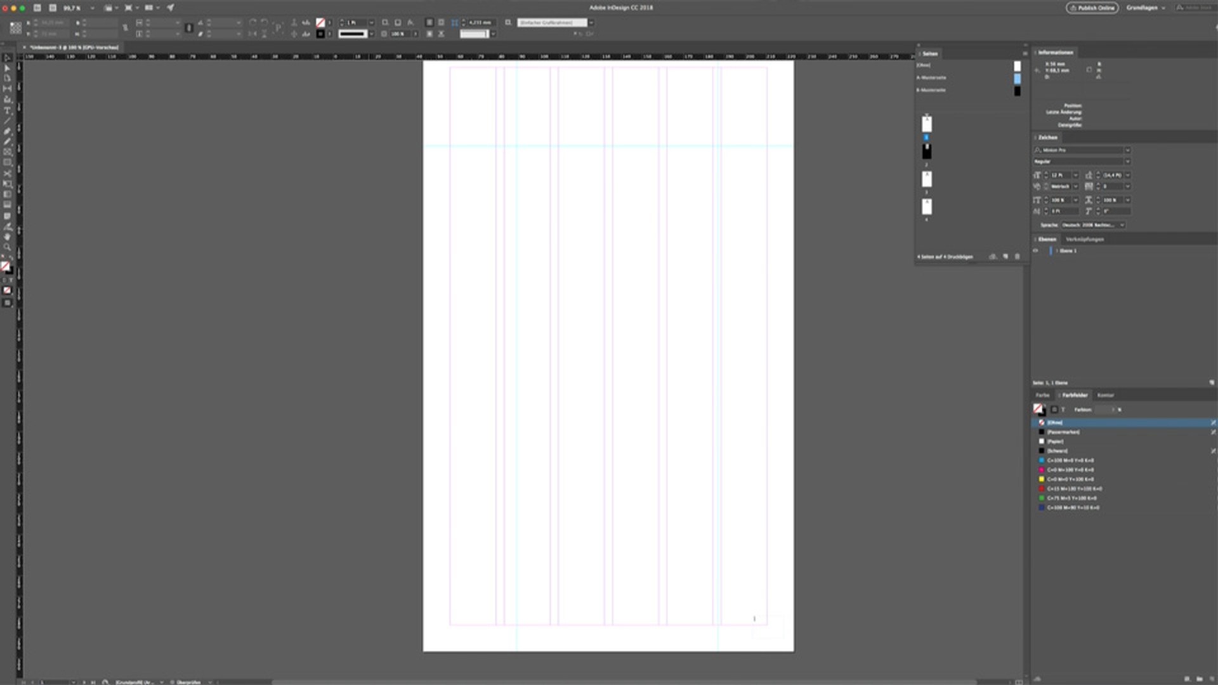Activate the Zoom magnifier tool

coord(8,247)
